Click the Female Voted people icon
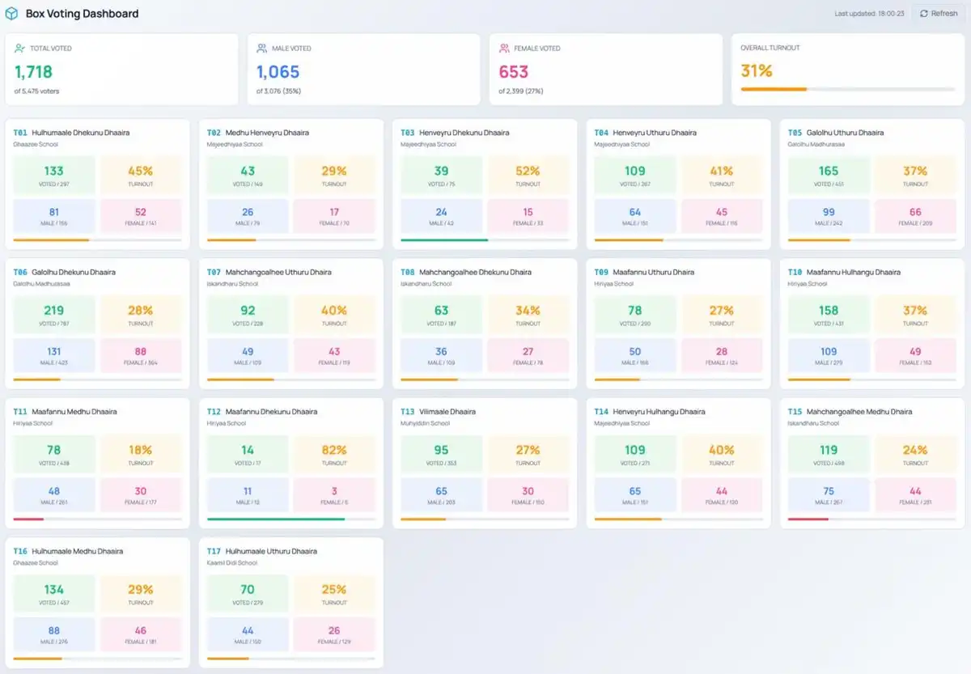 tap(504, 49)
